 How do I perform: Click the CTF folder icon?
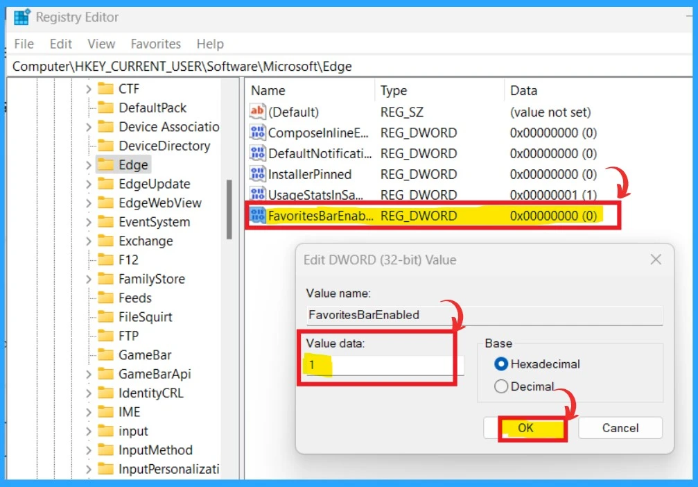(105, 89)
